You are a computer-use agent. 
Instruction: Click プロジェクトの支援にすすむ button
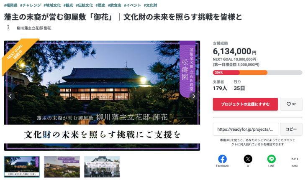point(245,104)
